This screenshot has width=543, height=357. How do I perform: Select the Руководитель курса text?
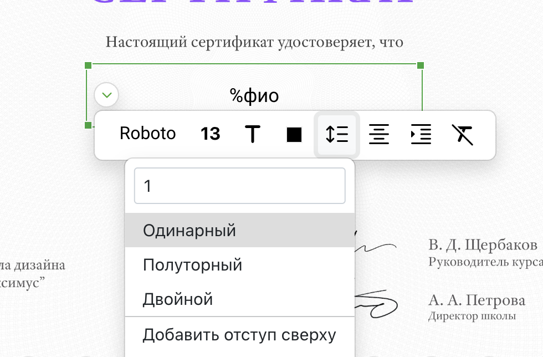tap(485, 262)
